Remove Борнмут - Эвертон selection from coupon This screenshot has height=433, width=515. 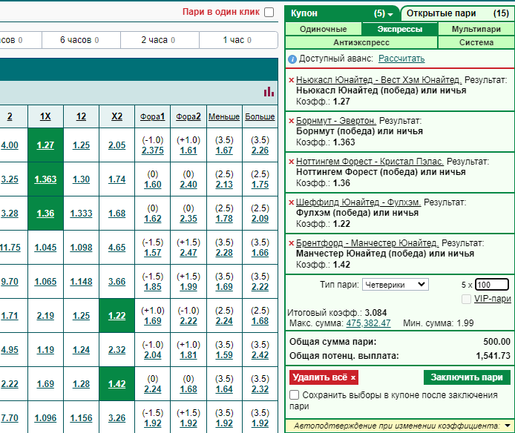(291, 121)
